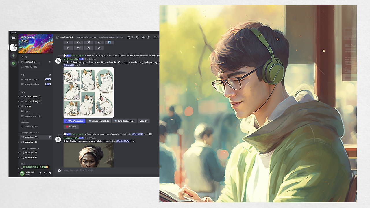Click the blue re-roll refresh button
The height and width of the screenshot is (208, 370).
110,42
